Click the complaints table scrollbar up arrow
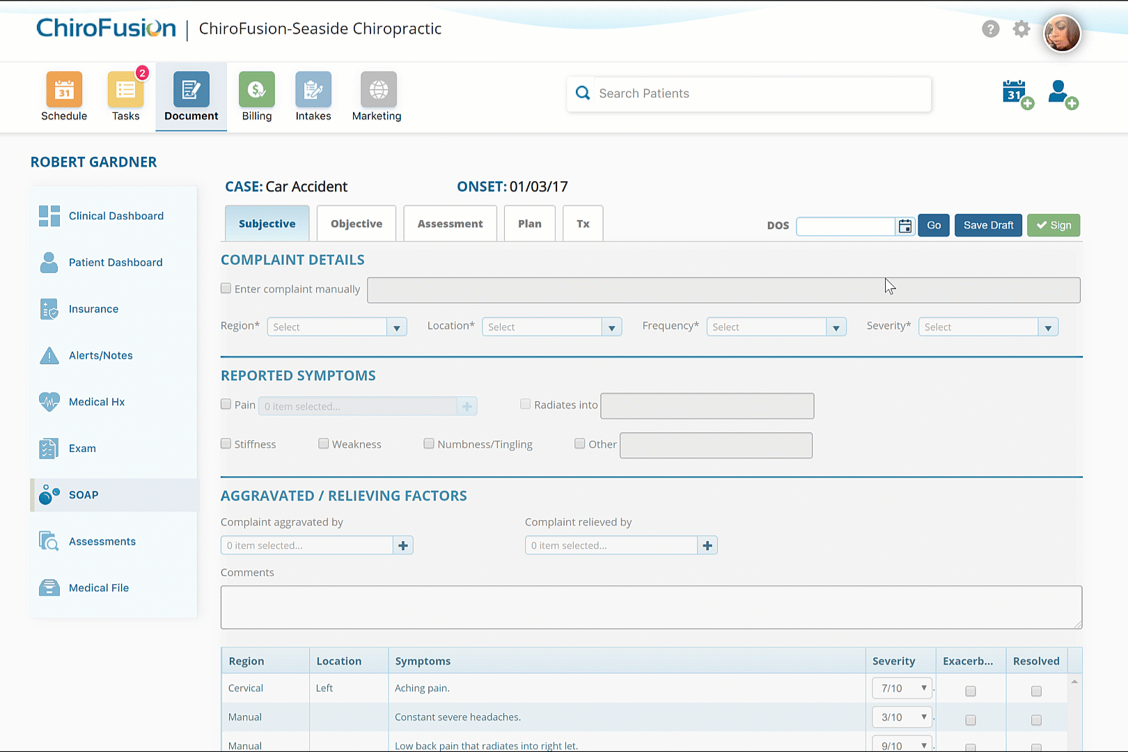This screenshot has width=1128, height=752. (1075, 682)
